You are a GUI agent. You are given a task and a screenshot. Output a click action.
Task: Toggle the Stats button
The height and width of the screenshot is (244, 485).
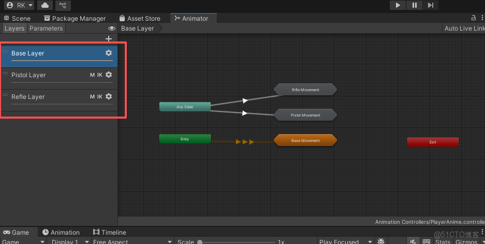443,241
